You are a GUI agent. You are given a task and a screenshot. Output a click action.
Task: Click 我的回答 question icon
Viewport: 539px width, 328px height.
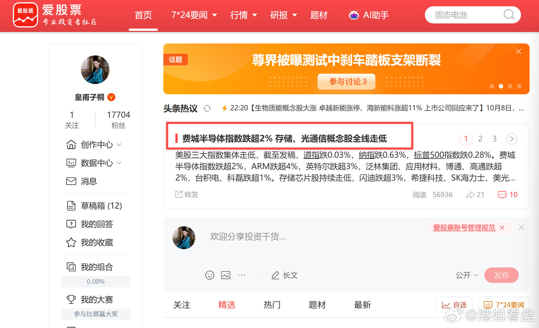71,224
